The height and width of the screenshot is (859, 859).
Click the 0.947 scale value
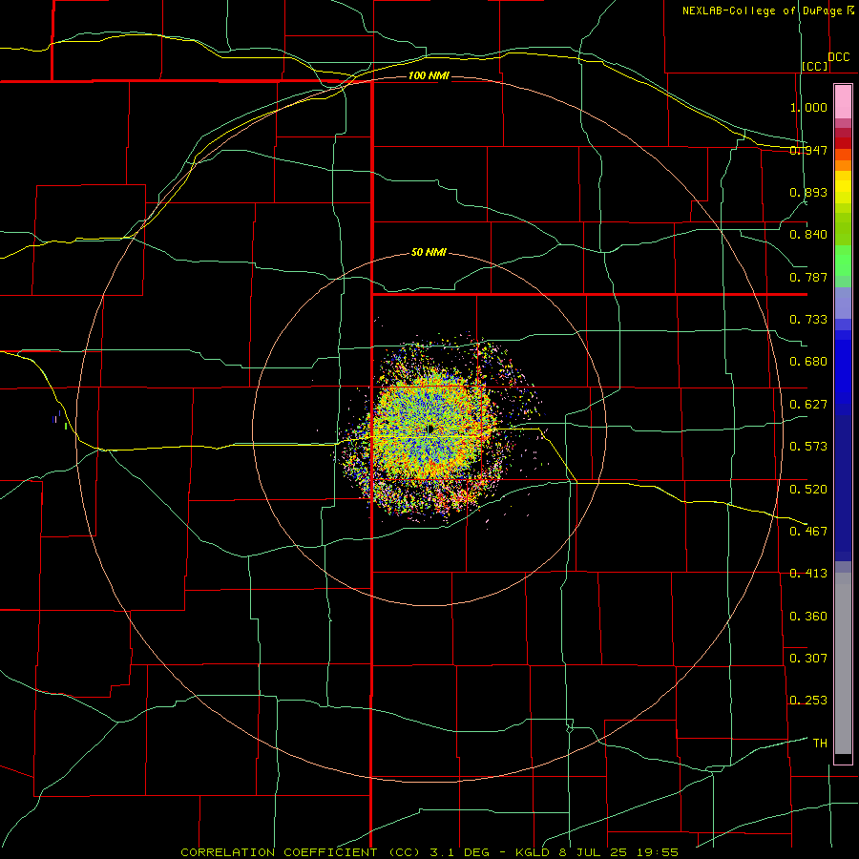point(808,150)
